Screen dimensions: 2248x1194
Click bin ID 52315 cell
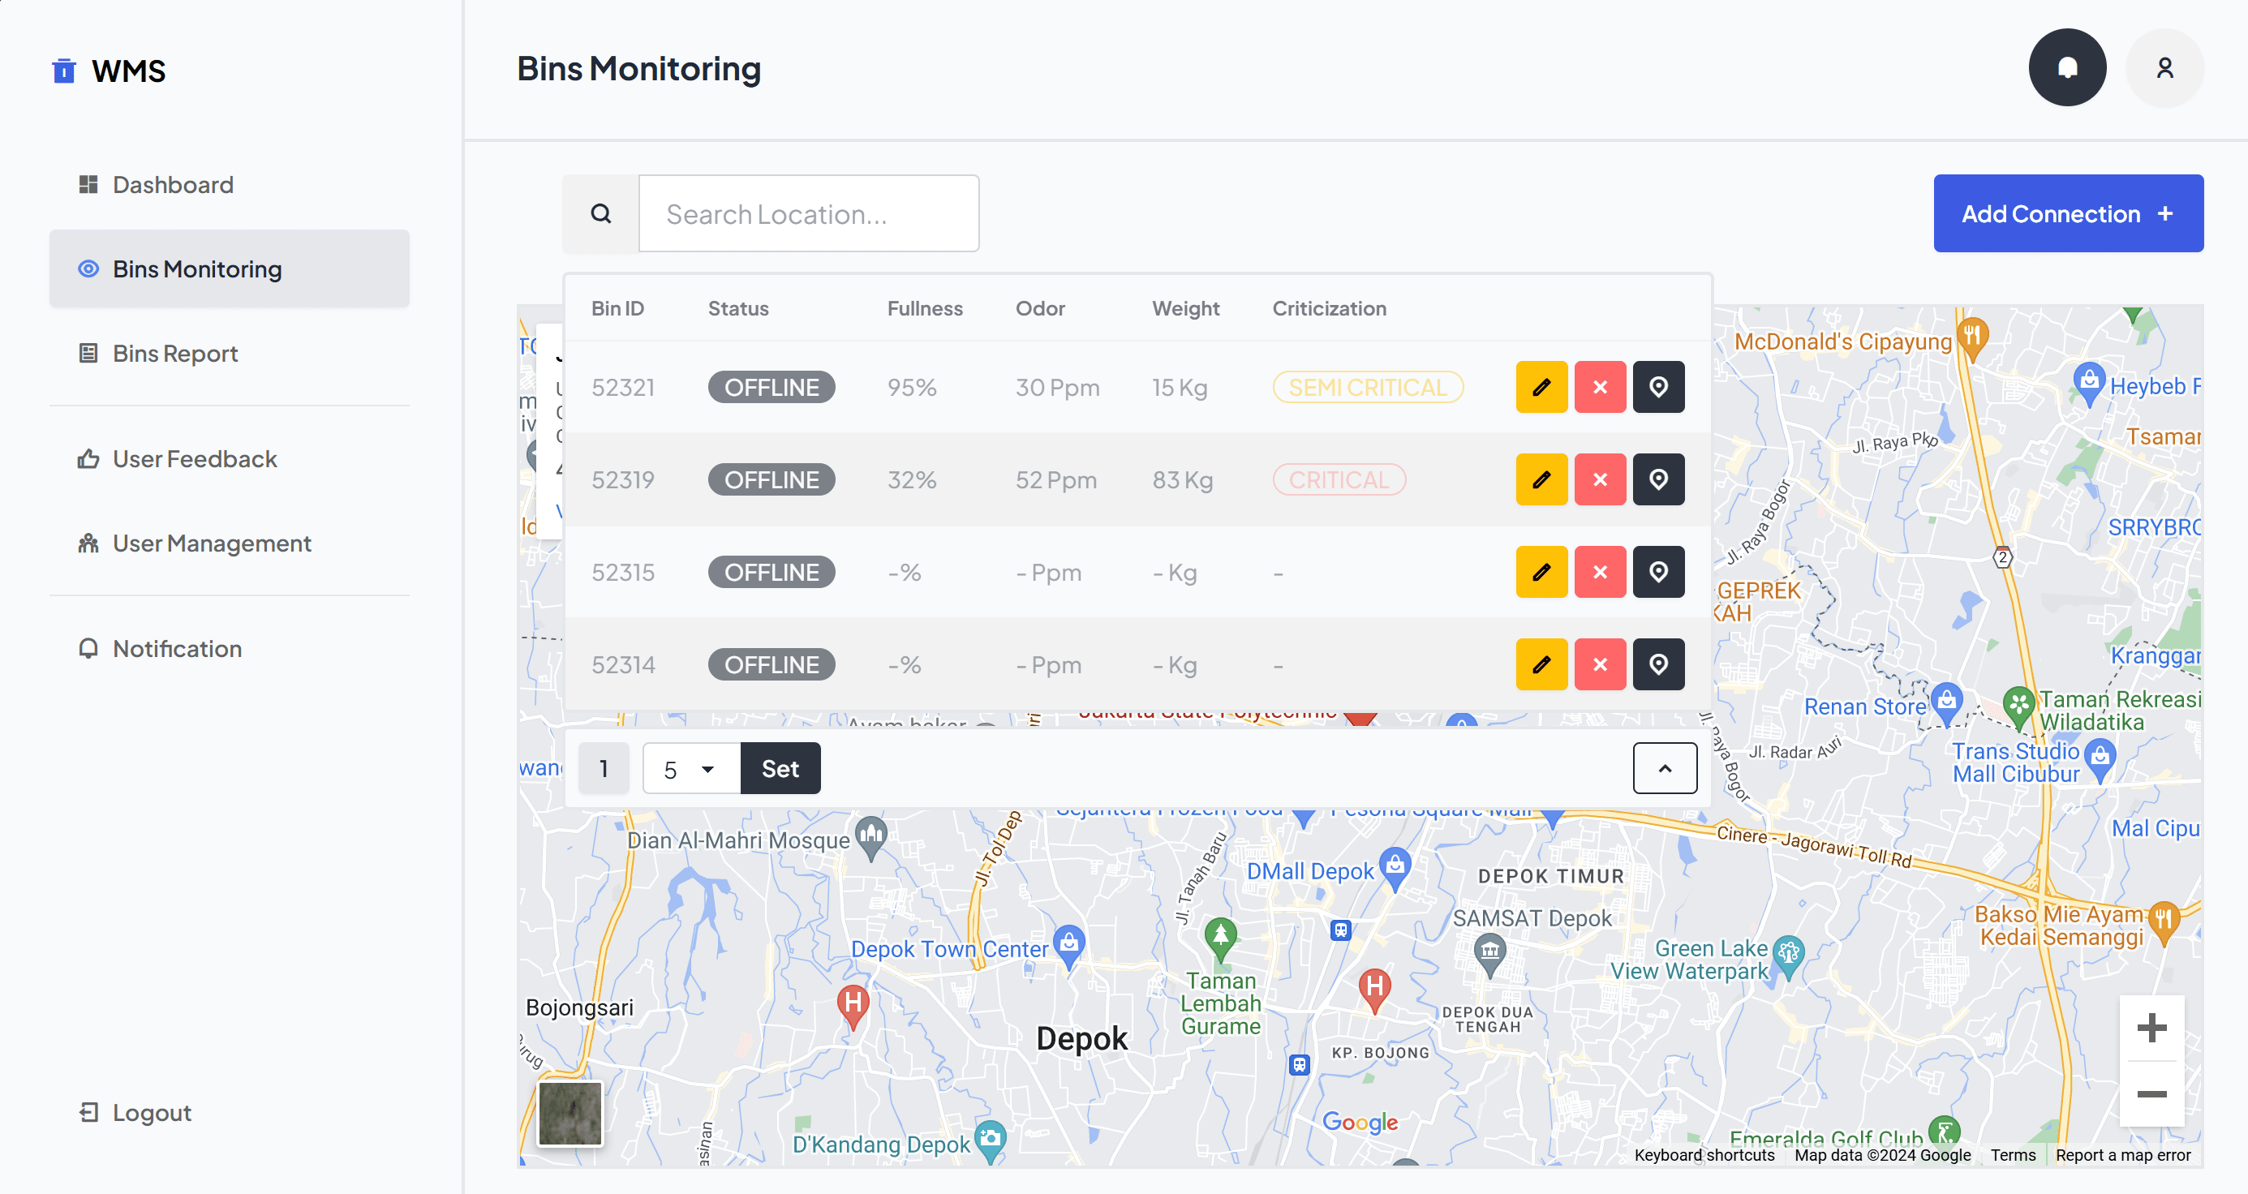(622, 573)
